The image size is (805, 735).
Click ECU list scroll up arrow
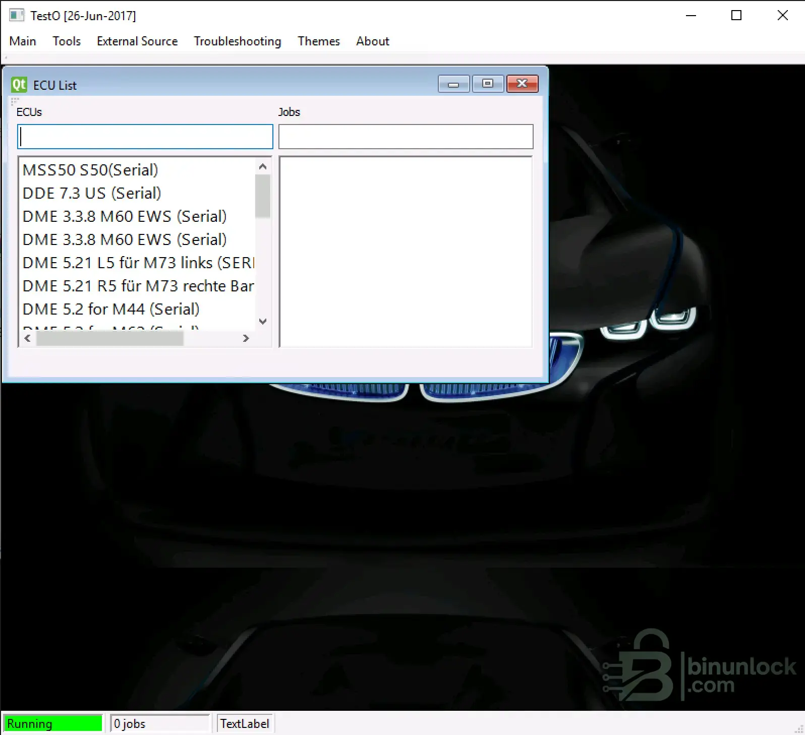point(263,166)
